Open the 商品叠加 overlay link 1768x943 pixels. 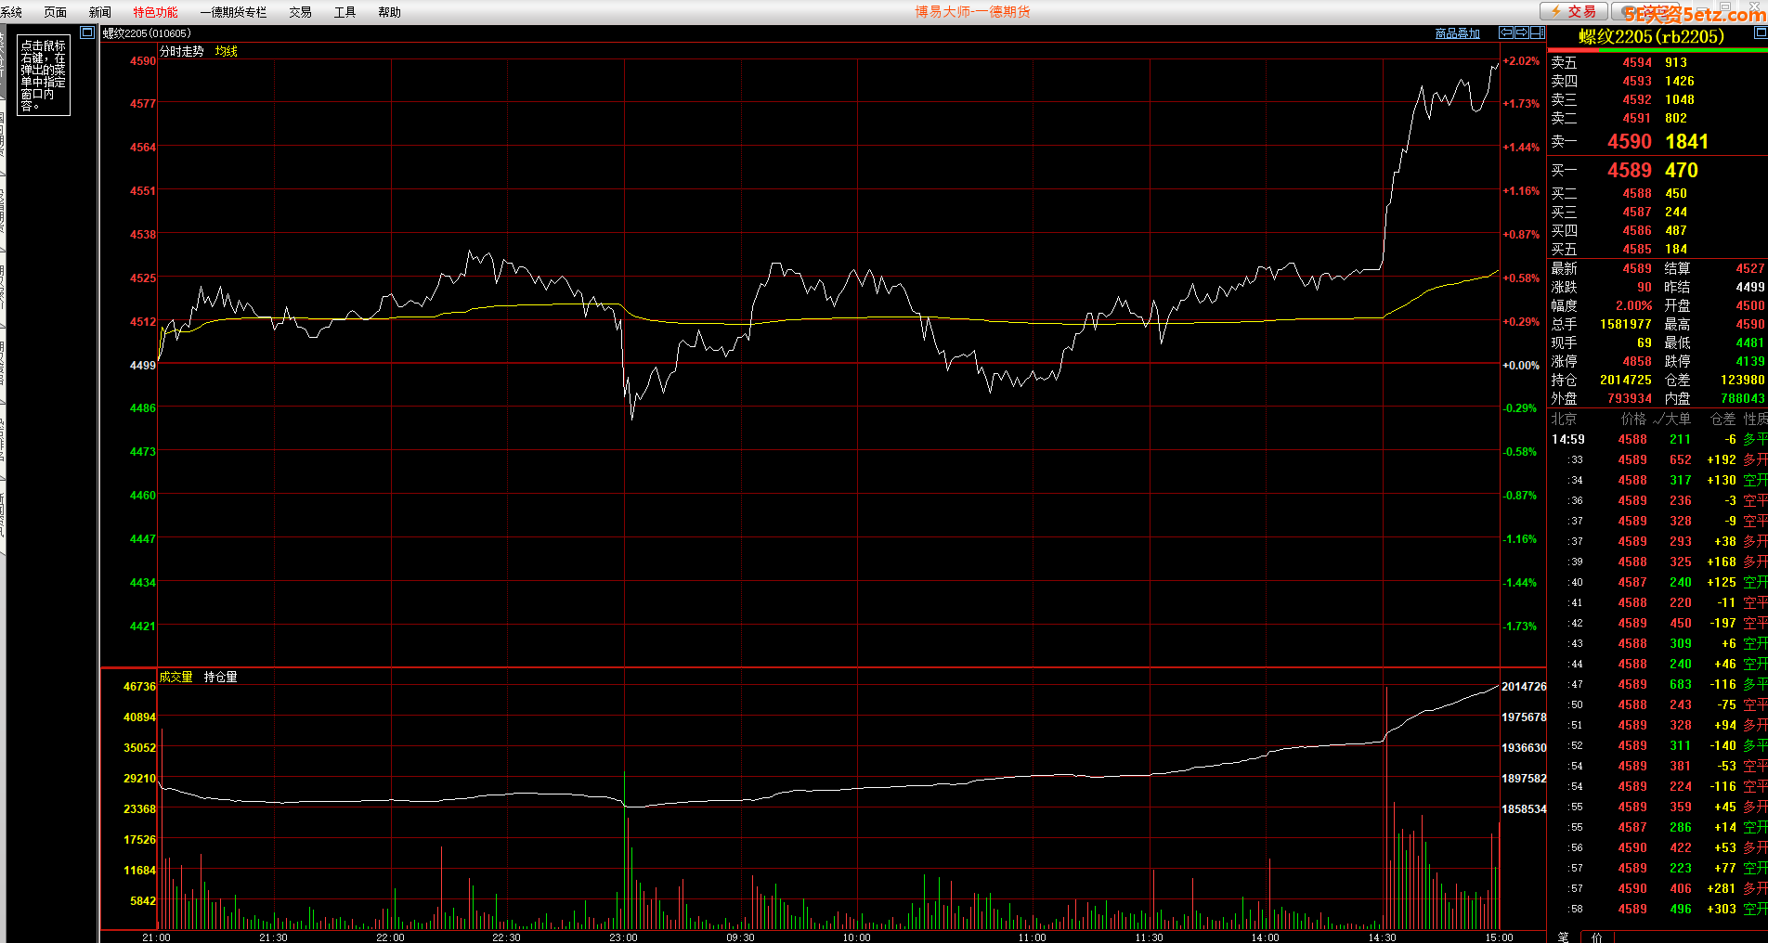tap(1457, 33)
